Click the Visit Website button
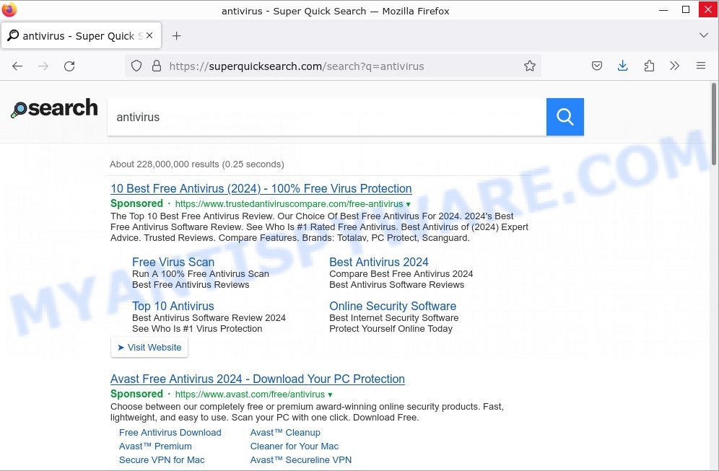Screen dimensions: 719x471 (149, 347)
